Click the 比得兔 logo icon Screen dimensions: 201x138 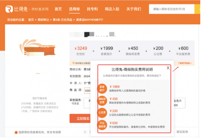(x=9, y=9)
